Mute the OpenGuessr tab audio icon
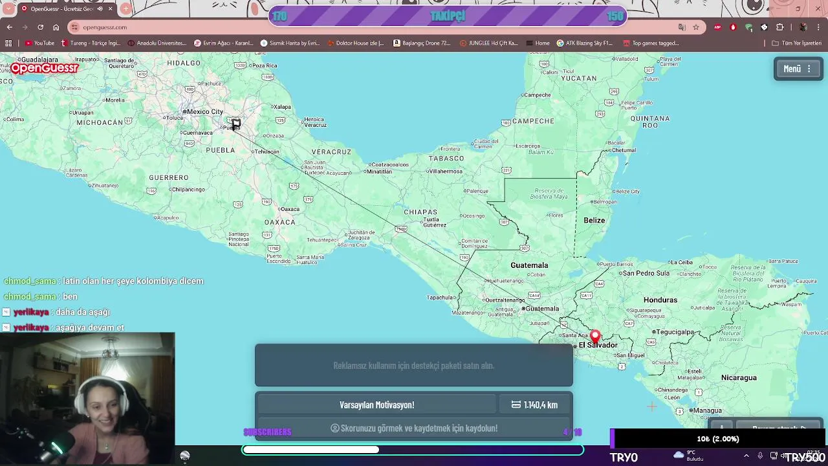828x466 pixels. click(x=100, y=9)
